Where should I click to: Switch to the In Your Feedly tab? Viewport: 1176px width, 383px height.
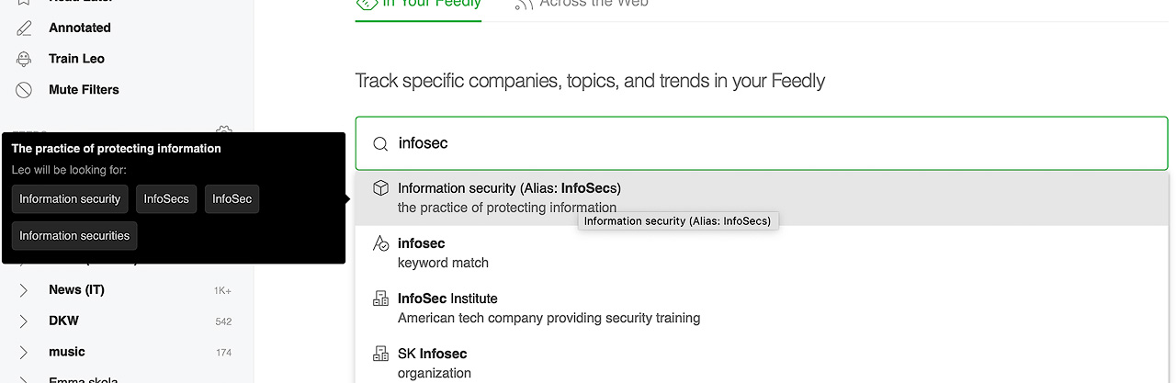tap(418, 6)
